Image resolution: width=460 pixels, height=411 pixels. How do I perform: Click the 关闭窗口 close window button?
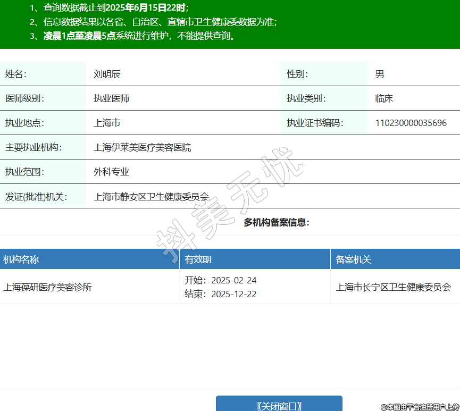[279, 405]
